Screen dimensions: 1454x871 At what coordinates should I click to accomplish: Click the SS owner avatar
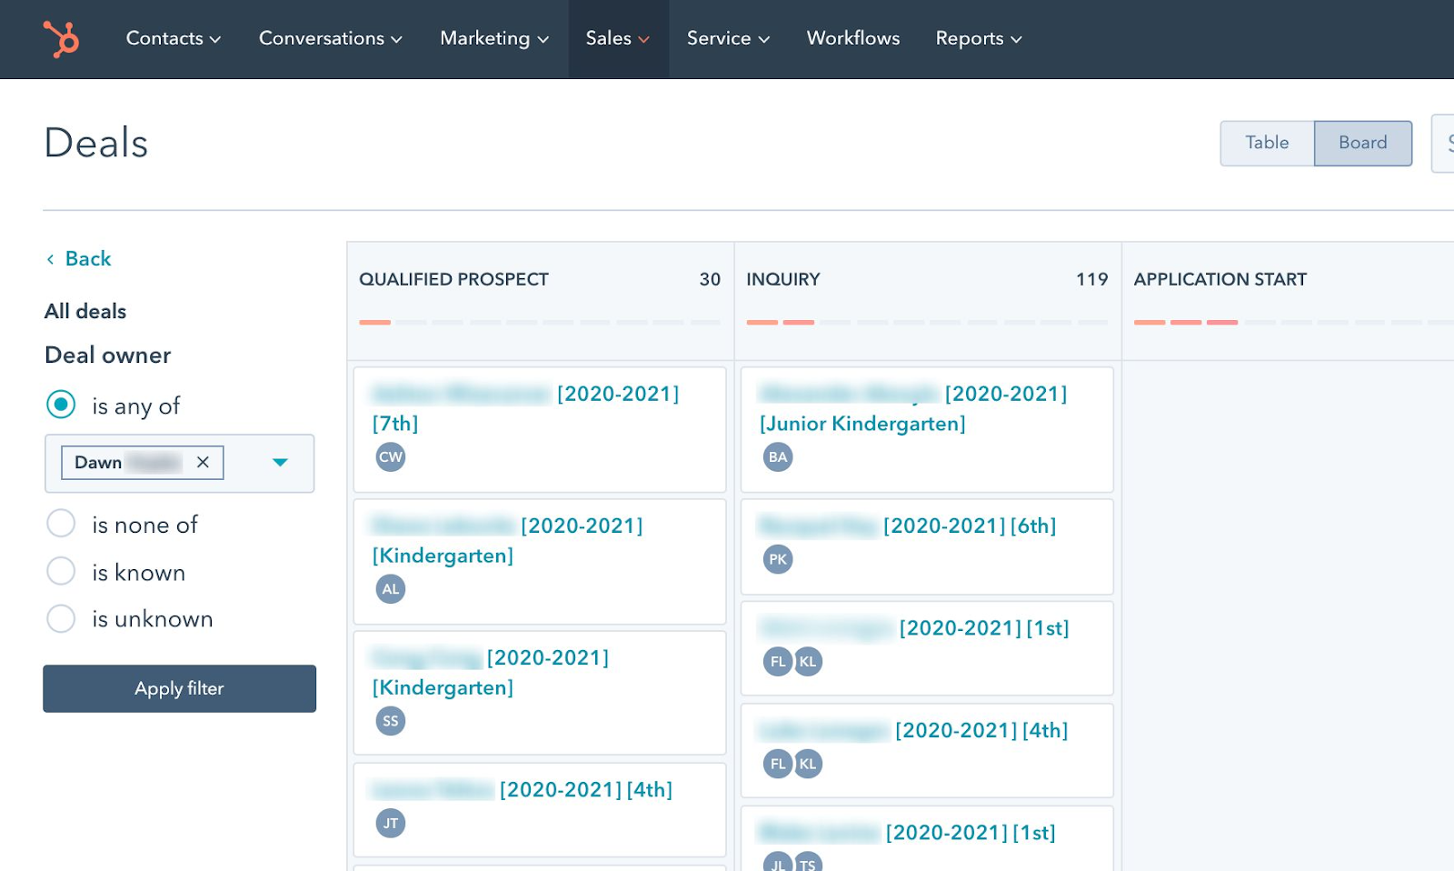[x=391, y=720]
